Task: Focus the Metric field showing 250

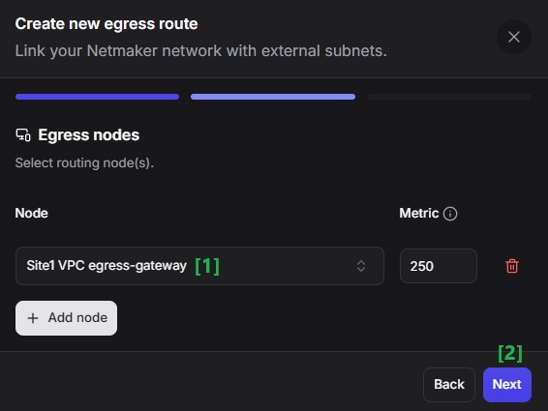Action: [x=439, y=266]
